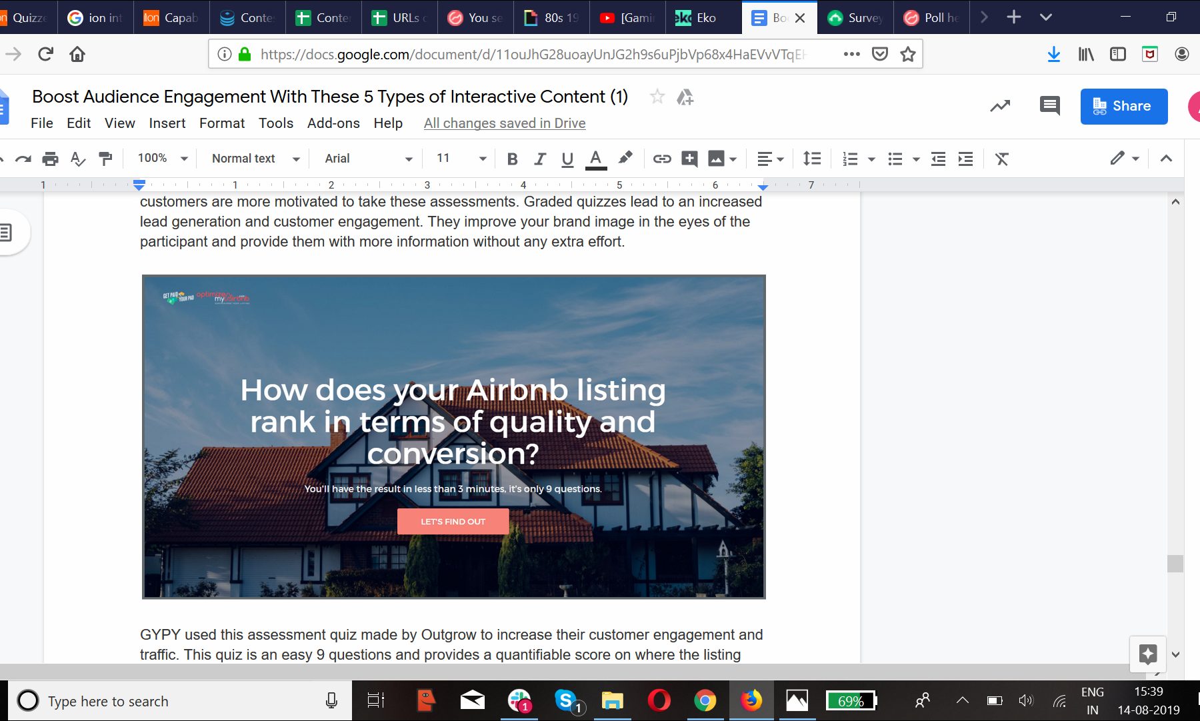The image size is (1200, 721).
Task: Toggle italic formatting
Action: click(540, 159)
